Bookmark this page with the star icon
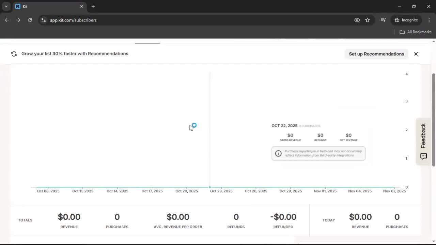Viewport: 436px width, 245px height. (368, 20)
